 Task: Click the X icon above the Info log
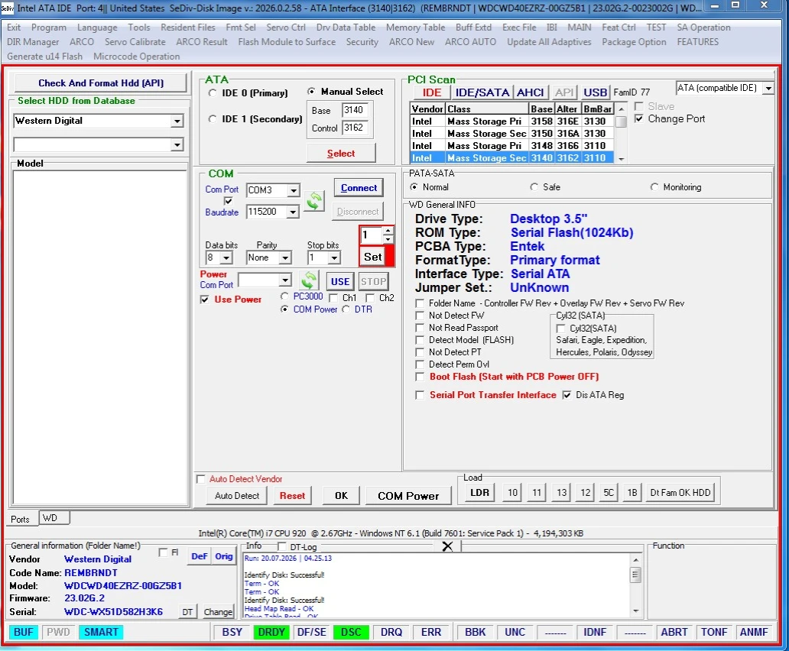click(447, 546)
